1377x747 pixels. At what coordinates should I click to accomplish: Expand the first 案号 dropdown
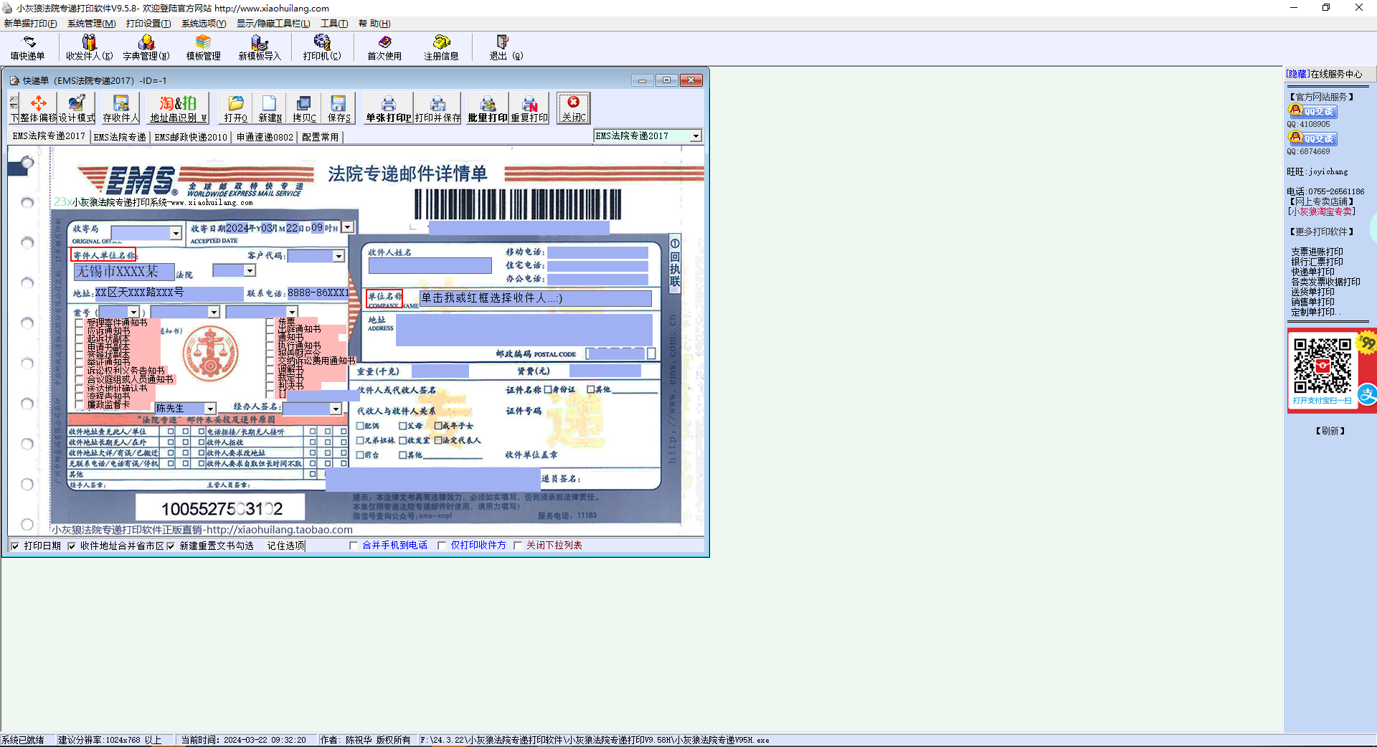coord(134,313)
